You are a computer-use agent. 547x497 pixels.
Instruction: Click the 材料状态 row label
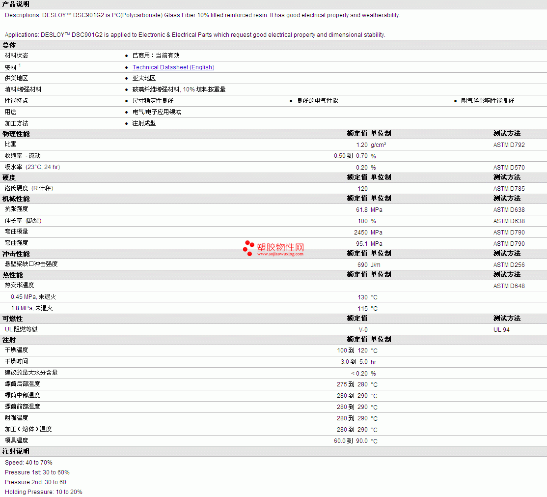tap(16, 56)
